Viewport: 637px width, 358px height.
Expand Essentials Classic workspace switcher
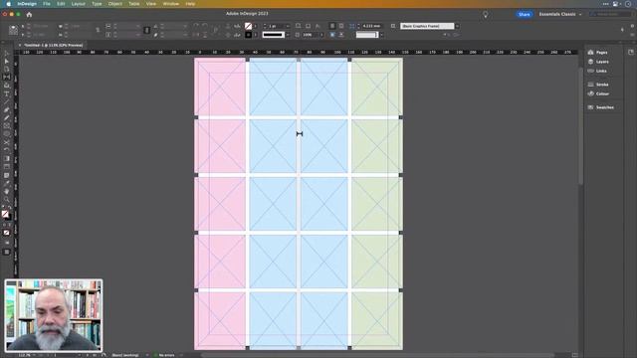(560, 14)
